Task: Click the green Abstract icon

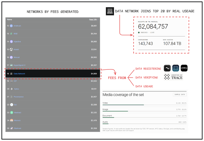Action: coord(12,112)
